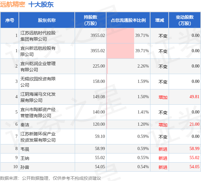Click the 变动股数(万股) column header
201x181 pixels.
tap(185, 20)
